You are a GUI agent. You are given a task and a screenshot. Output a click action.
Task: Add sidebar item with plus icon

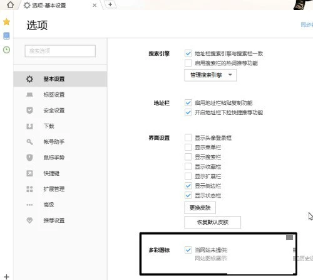coord(6,277)
